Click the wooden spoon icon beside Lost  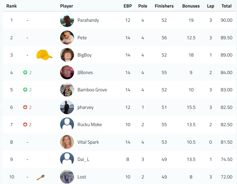coord(41,178)
